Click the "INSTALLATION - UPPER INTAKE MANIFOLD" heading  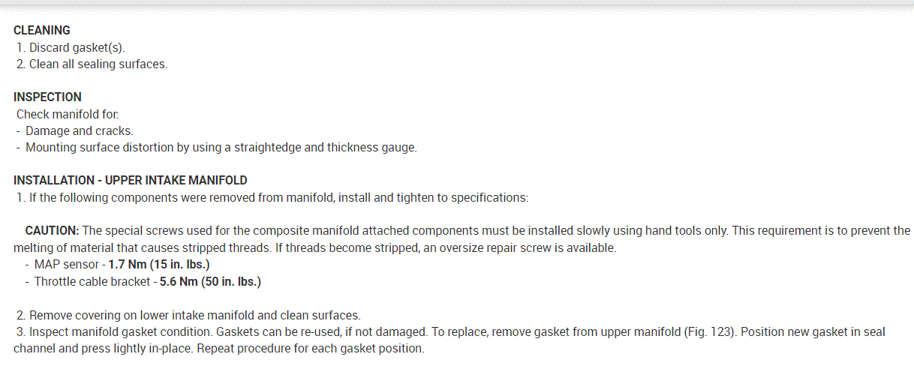click(x=131, y=181)
